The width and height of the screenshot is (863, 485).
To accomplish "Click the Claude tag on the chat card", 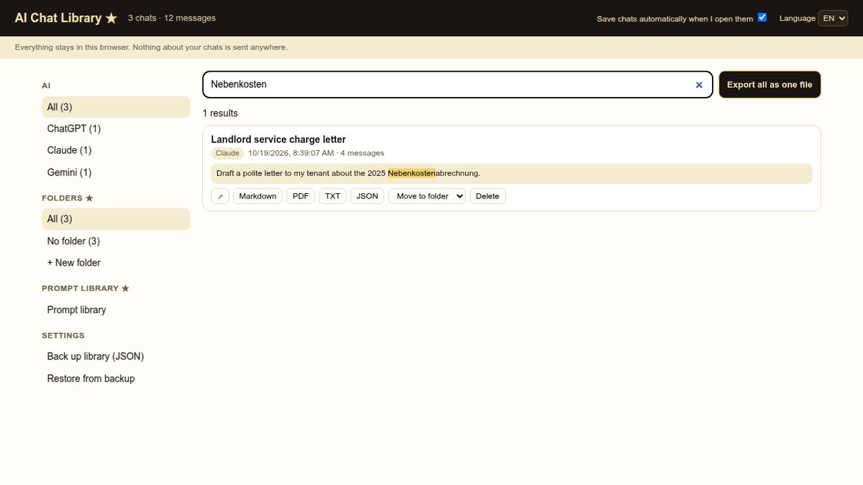I will tap(227, 153).
